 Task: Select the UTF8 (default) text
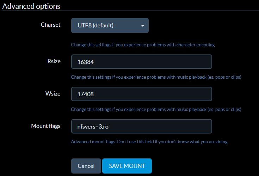point(95,26)
